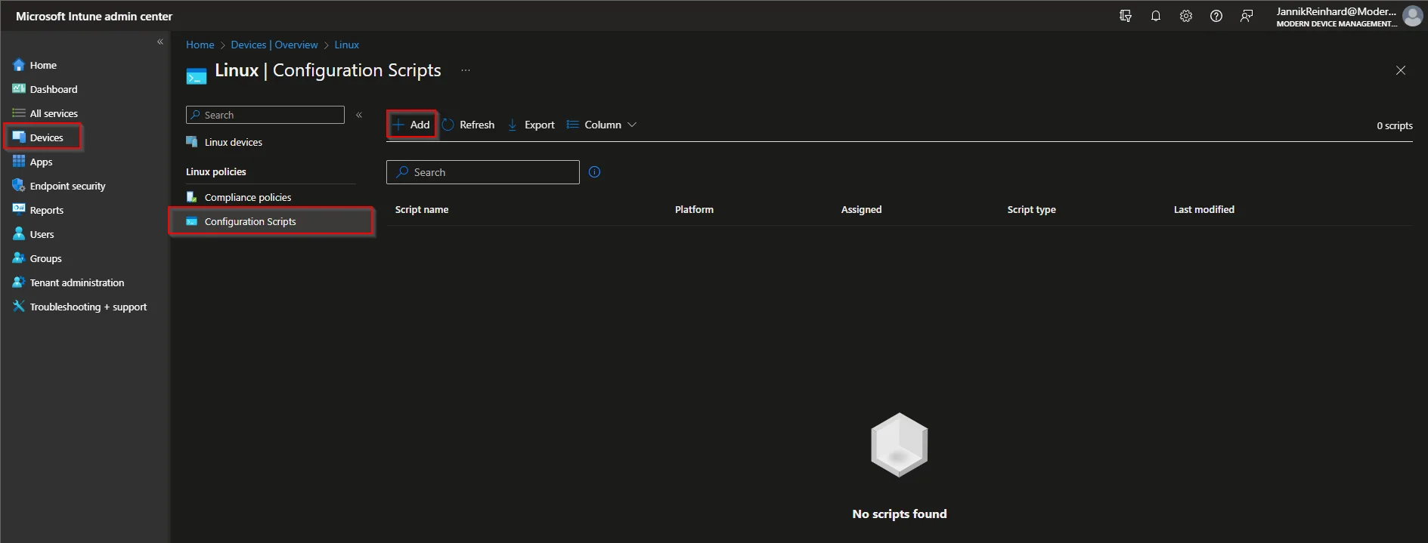Screen dimensions: 1428x543
Task: Click Reports icon in sidebar
Action: coord(19,209)
